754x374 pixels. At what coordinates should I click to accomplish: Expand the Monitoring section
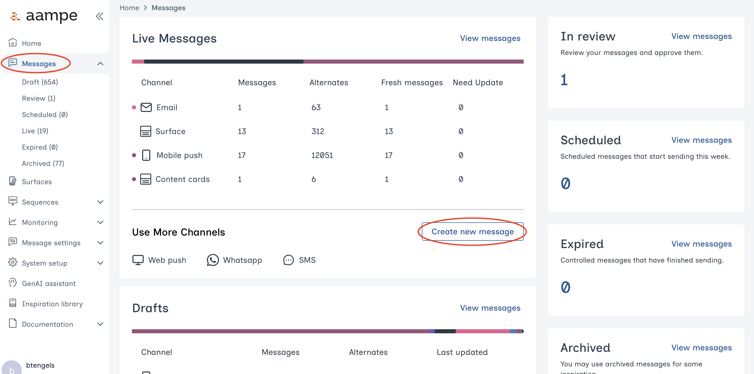coord(101,222)
